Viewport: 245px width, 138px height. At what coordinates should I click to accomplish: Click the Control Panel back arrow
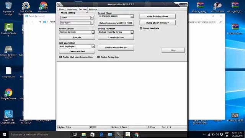(x=27, y=22)
